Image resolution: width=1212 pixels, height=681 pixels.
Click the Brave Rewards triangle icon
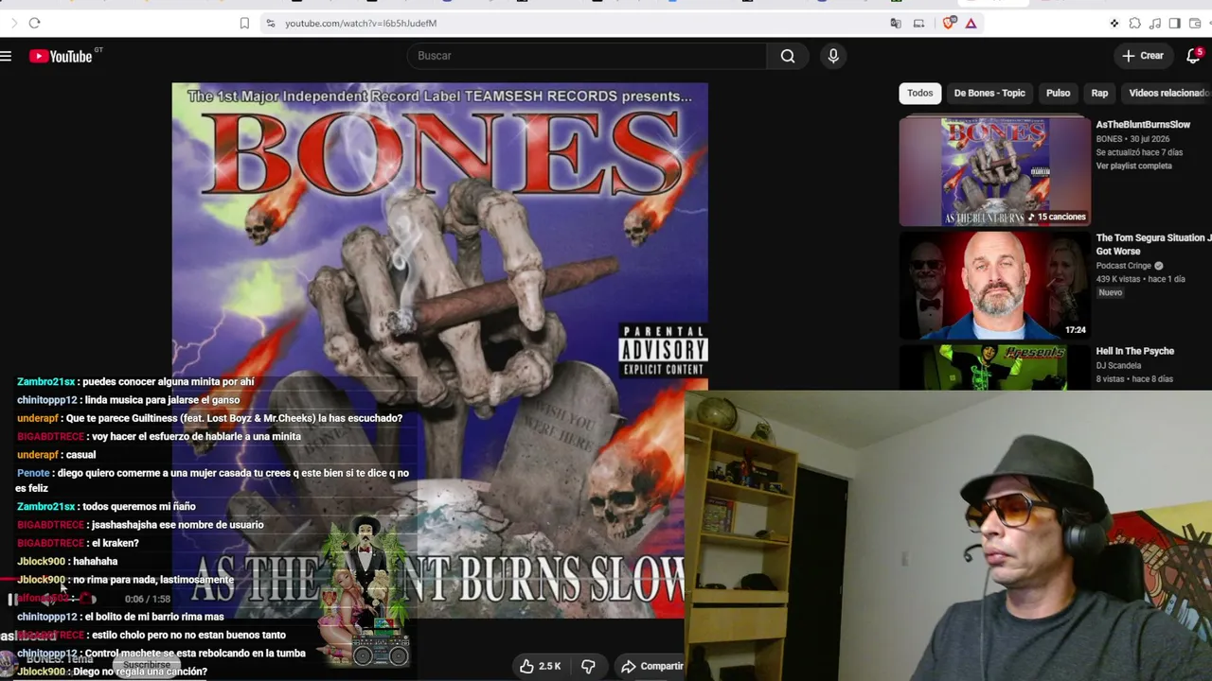point(971,23)
